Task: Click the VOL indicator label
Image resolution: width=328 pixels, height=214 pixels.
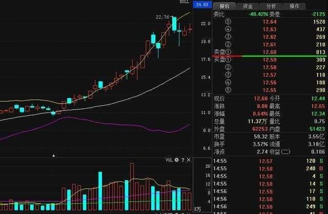Action: point(169,160)
